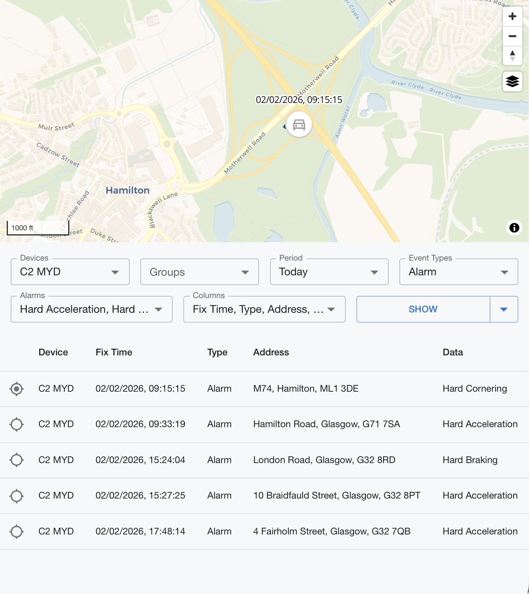Zoom out on the map

click(512, 36)
